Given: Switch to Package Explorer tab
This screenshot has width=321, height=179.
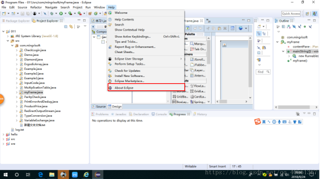Looking at the screenshot, I should coord(16,21).
